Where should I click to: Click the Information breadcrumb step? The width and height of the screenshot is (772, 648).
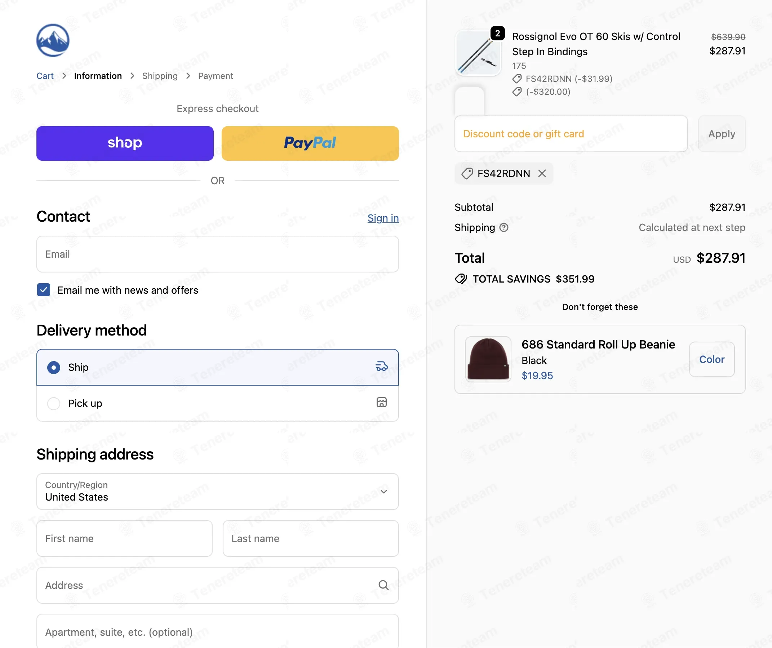(x=98, y=76)
